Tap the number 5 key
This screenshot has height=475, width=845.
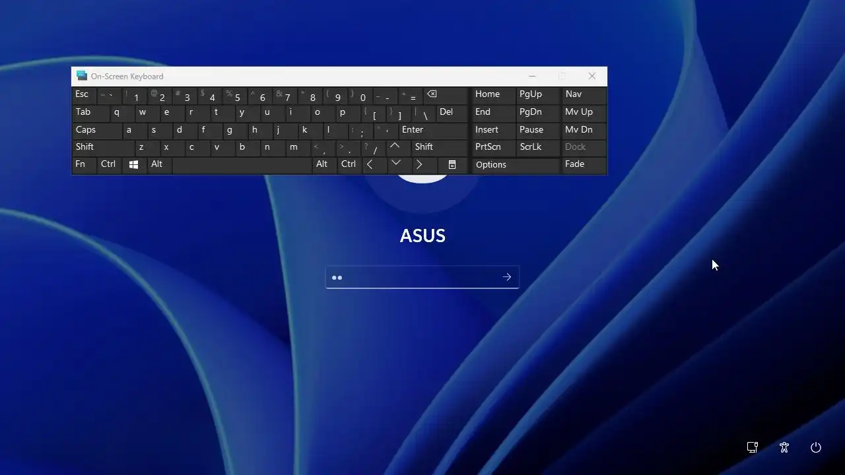coord(234,95)
